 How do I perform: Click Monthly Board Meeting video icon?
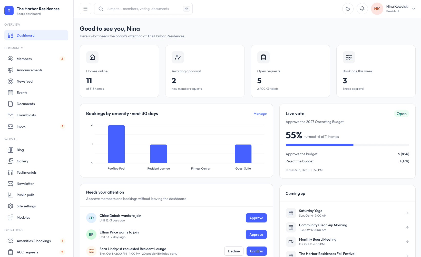click(x=291, y=242)
